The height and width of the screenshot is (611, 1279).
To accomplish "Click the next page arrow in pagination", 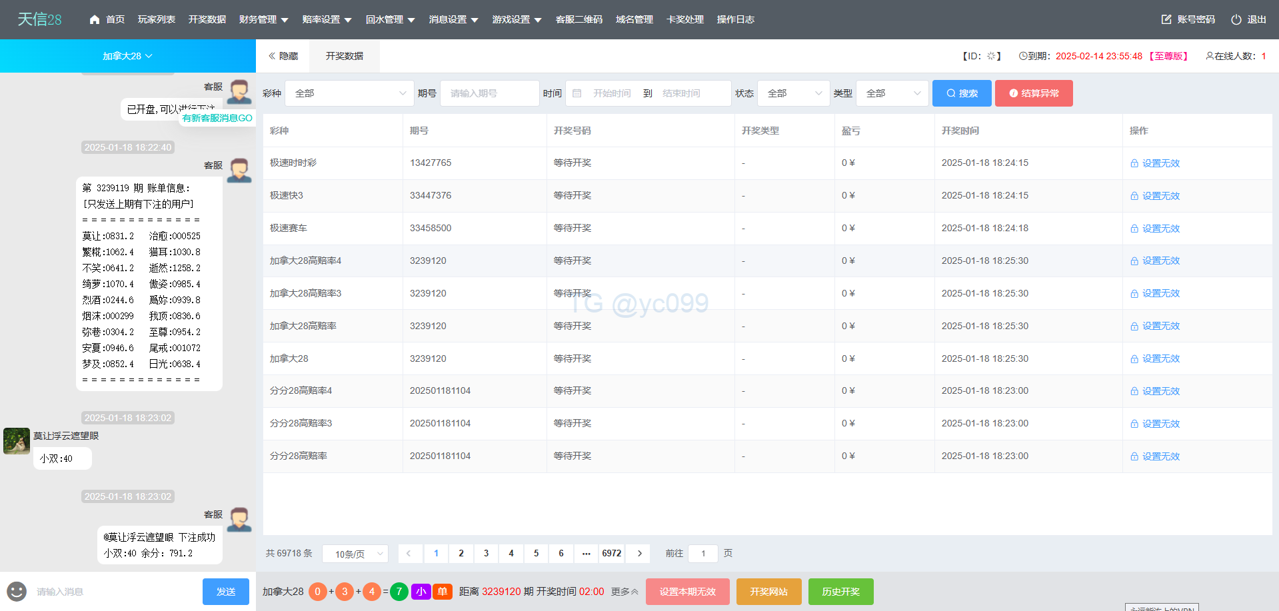I will [639, 553].
